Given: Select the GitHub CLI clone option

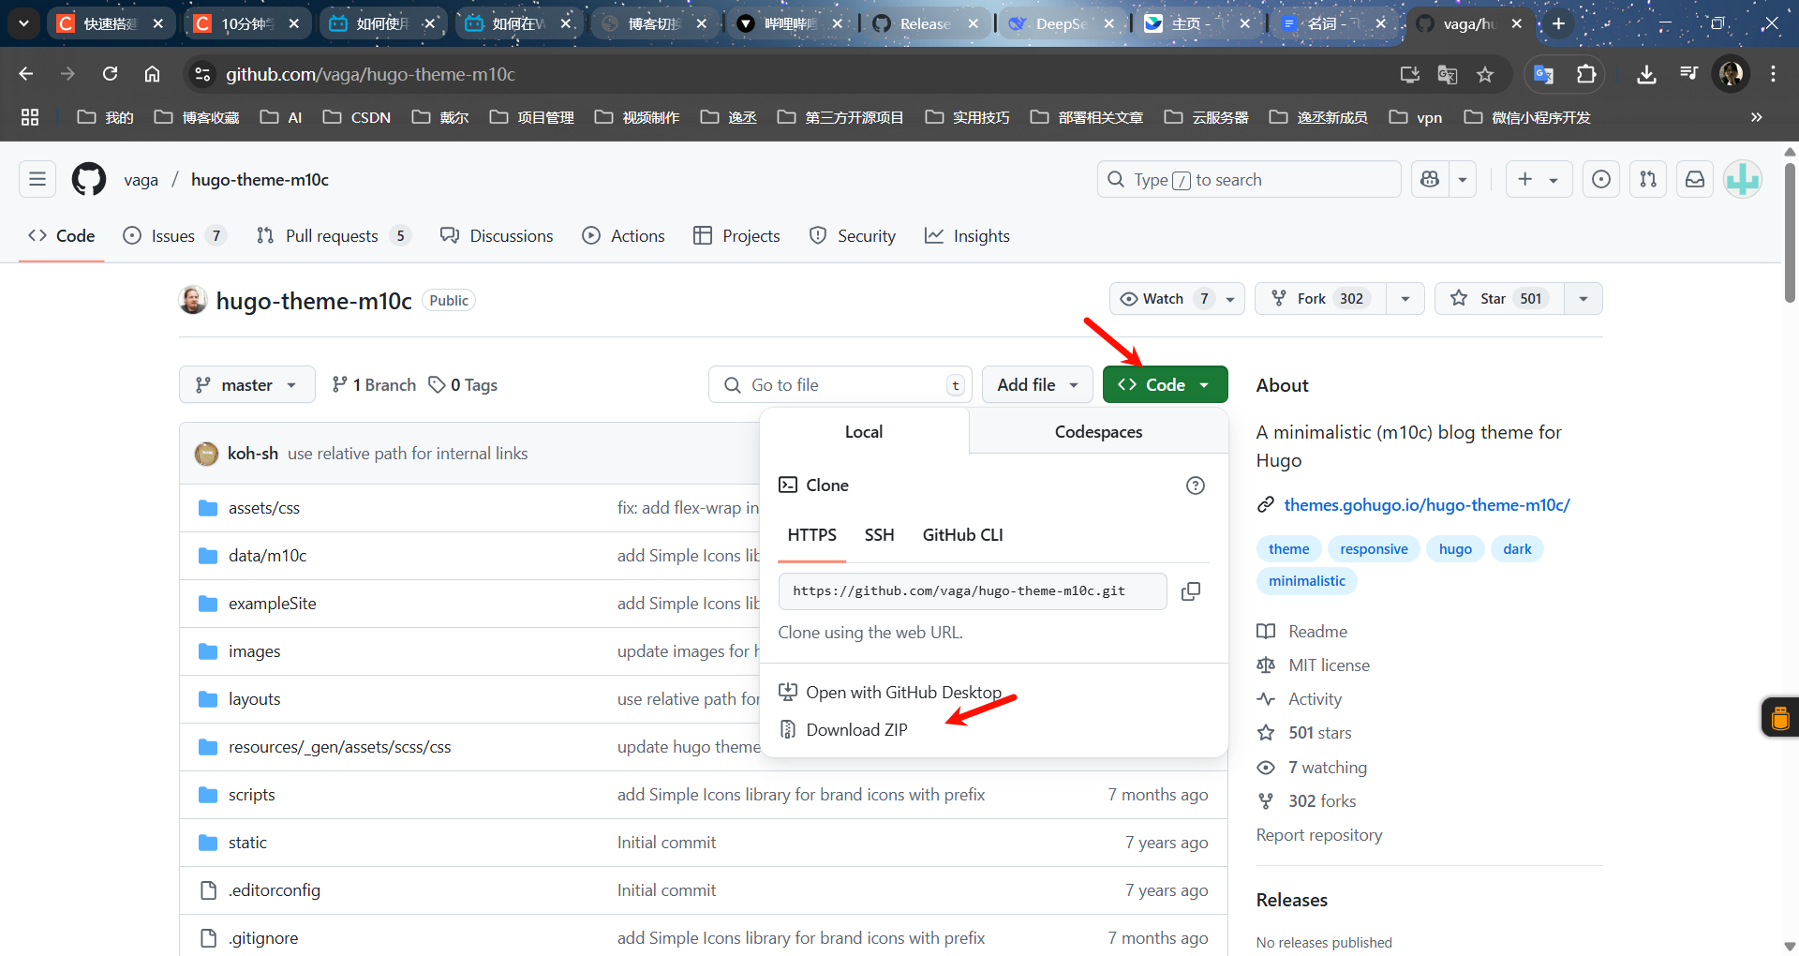Looking at the screenshot, I should (962, 534).
